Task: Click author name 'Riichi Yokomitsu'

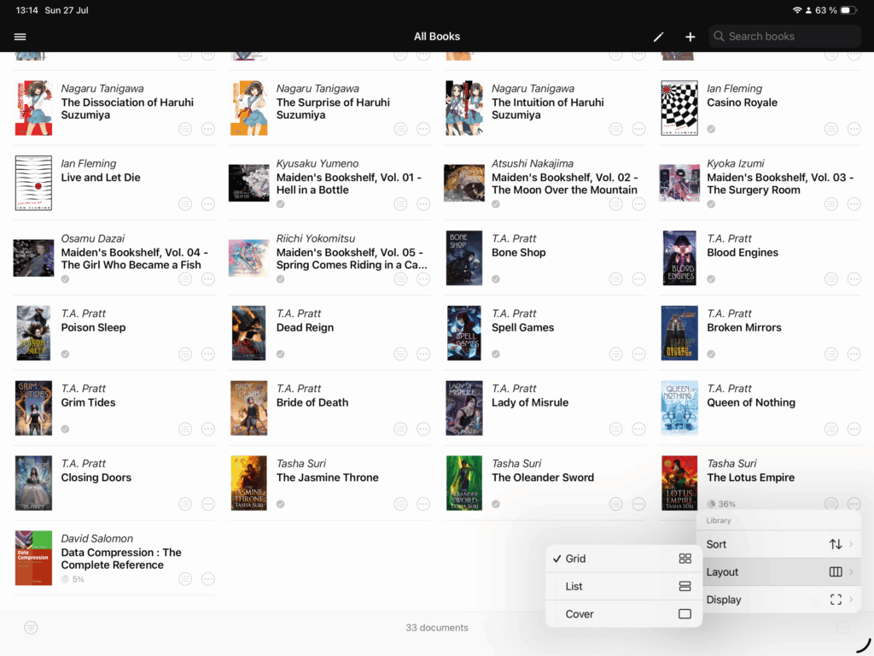Action: (316, 239)
